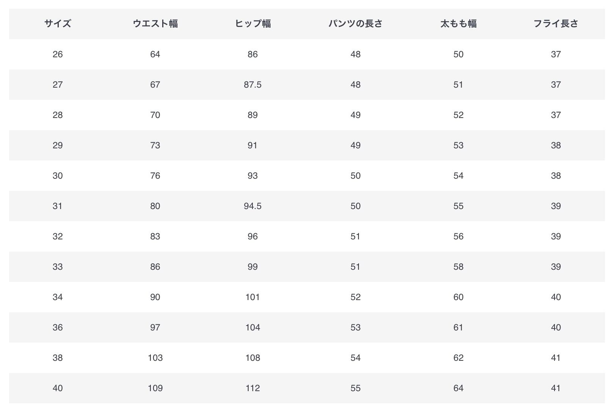Image resolution: width=614 pixels, height=412 pixels.
Task: Select the 太もも幅 column header
Action: point(458,24)
